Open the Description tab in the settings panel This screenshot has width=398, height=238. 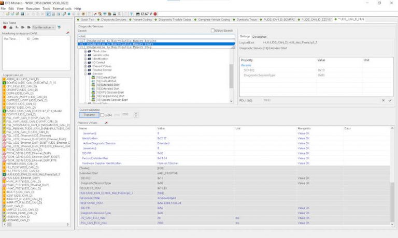(x=260, y=37)
